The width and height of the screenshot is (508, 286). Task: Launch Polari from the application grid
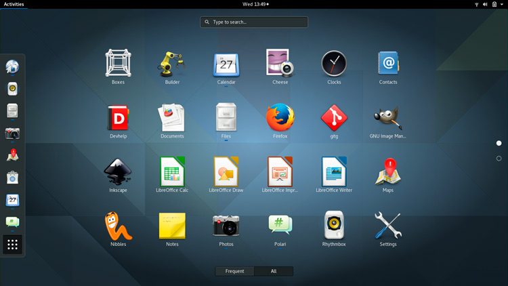coord(280,225)
